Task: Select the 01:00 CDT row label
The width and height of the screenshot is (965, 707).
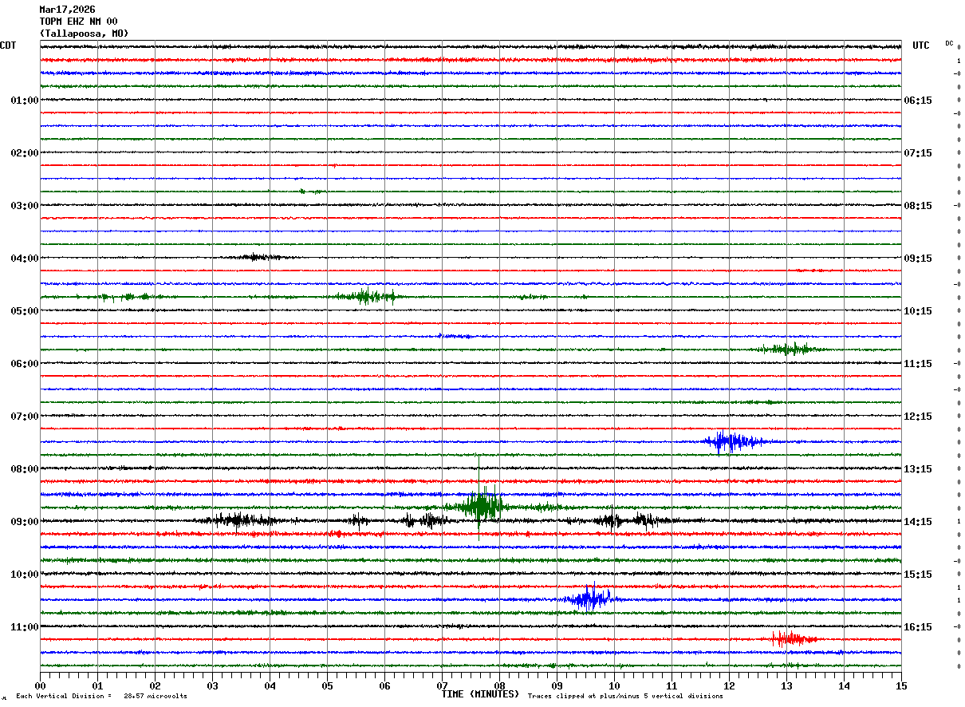Action: pos(24,101)
